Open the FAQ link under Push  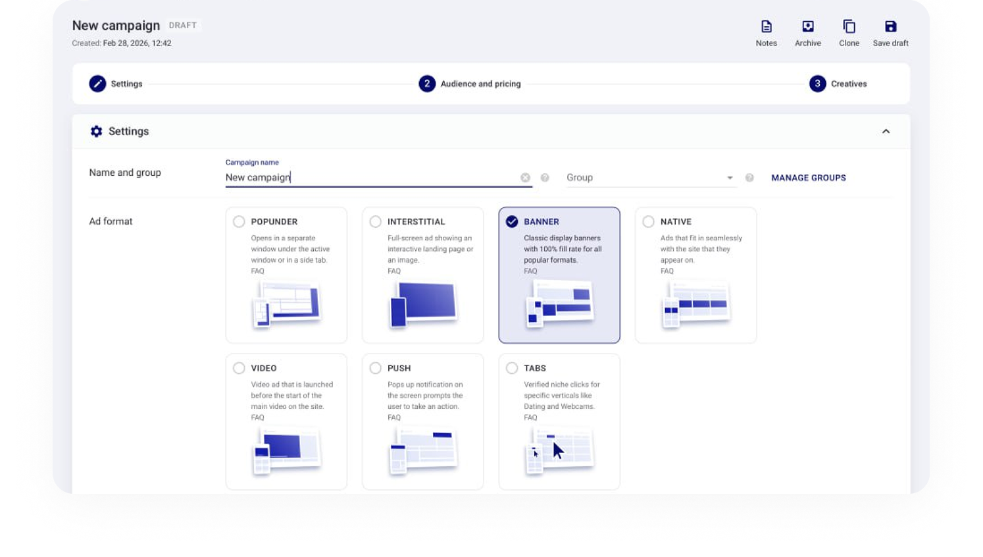pos(393,417)
